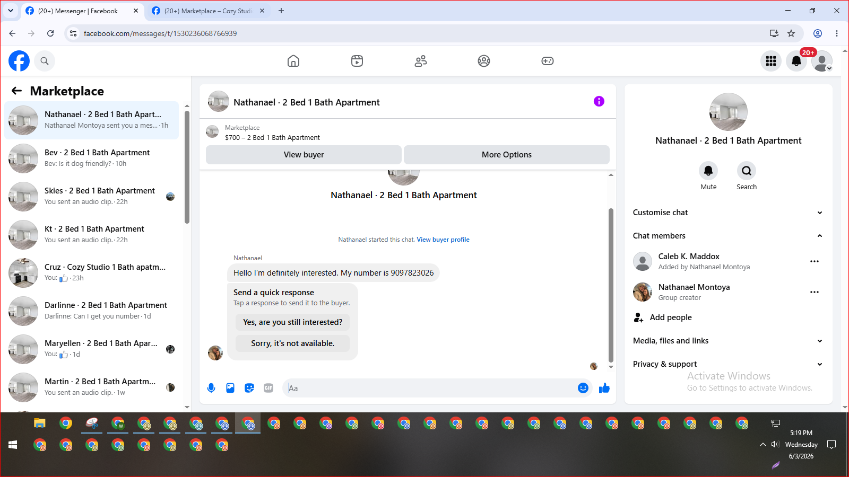This screenshot has width=849, height=477.
Task: Focus the message text box
Action: 430,388
